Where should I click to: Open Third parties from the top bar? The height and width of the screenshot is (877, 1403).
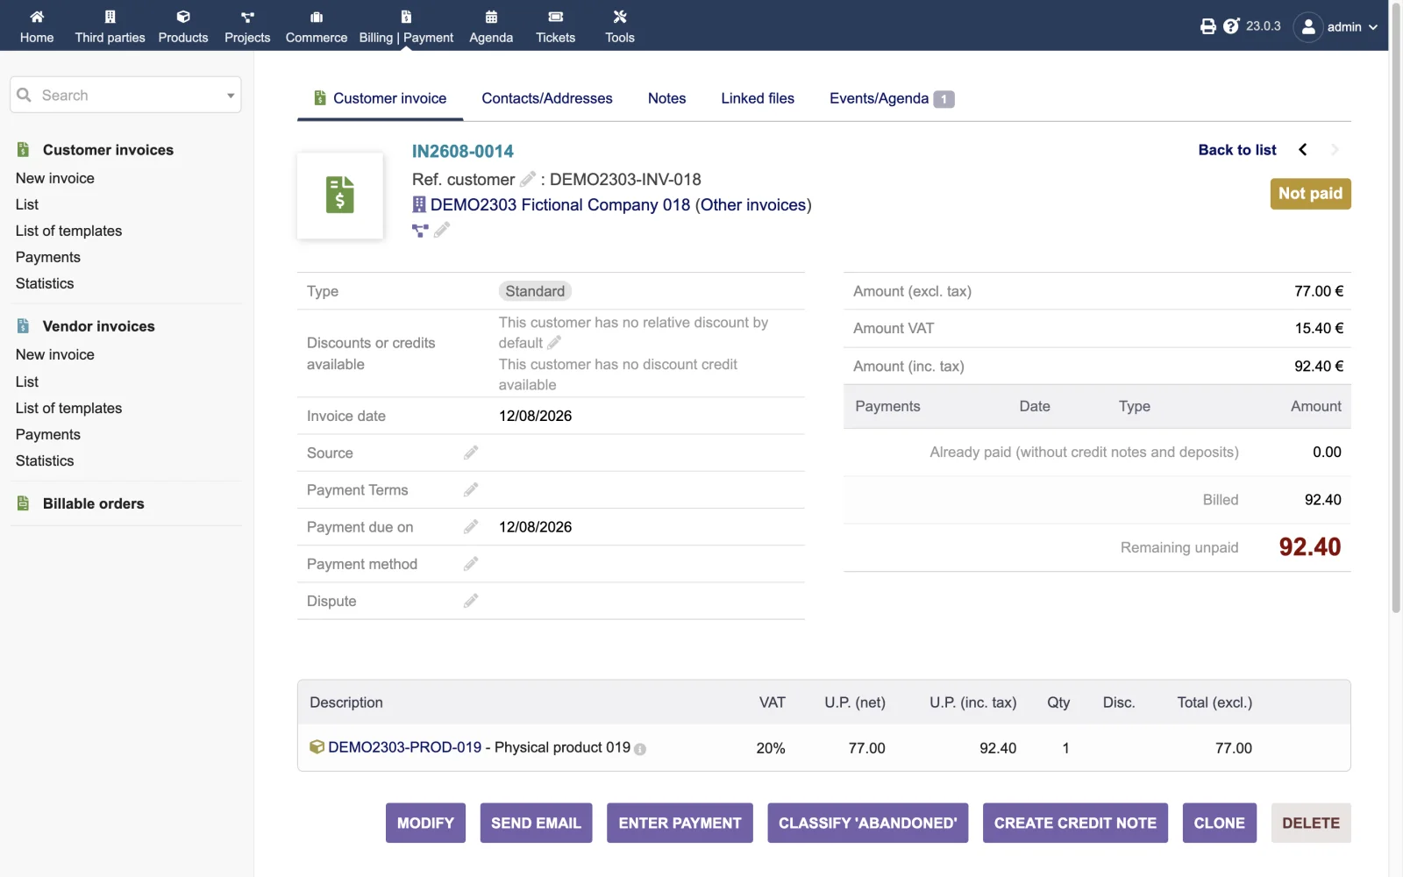tap(110, 26)
